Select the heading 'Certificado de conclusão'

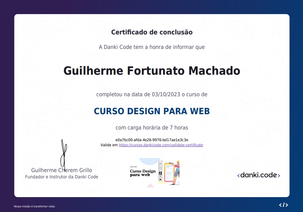152,32
